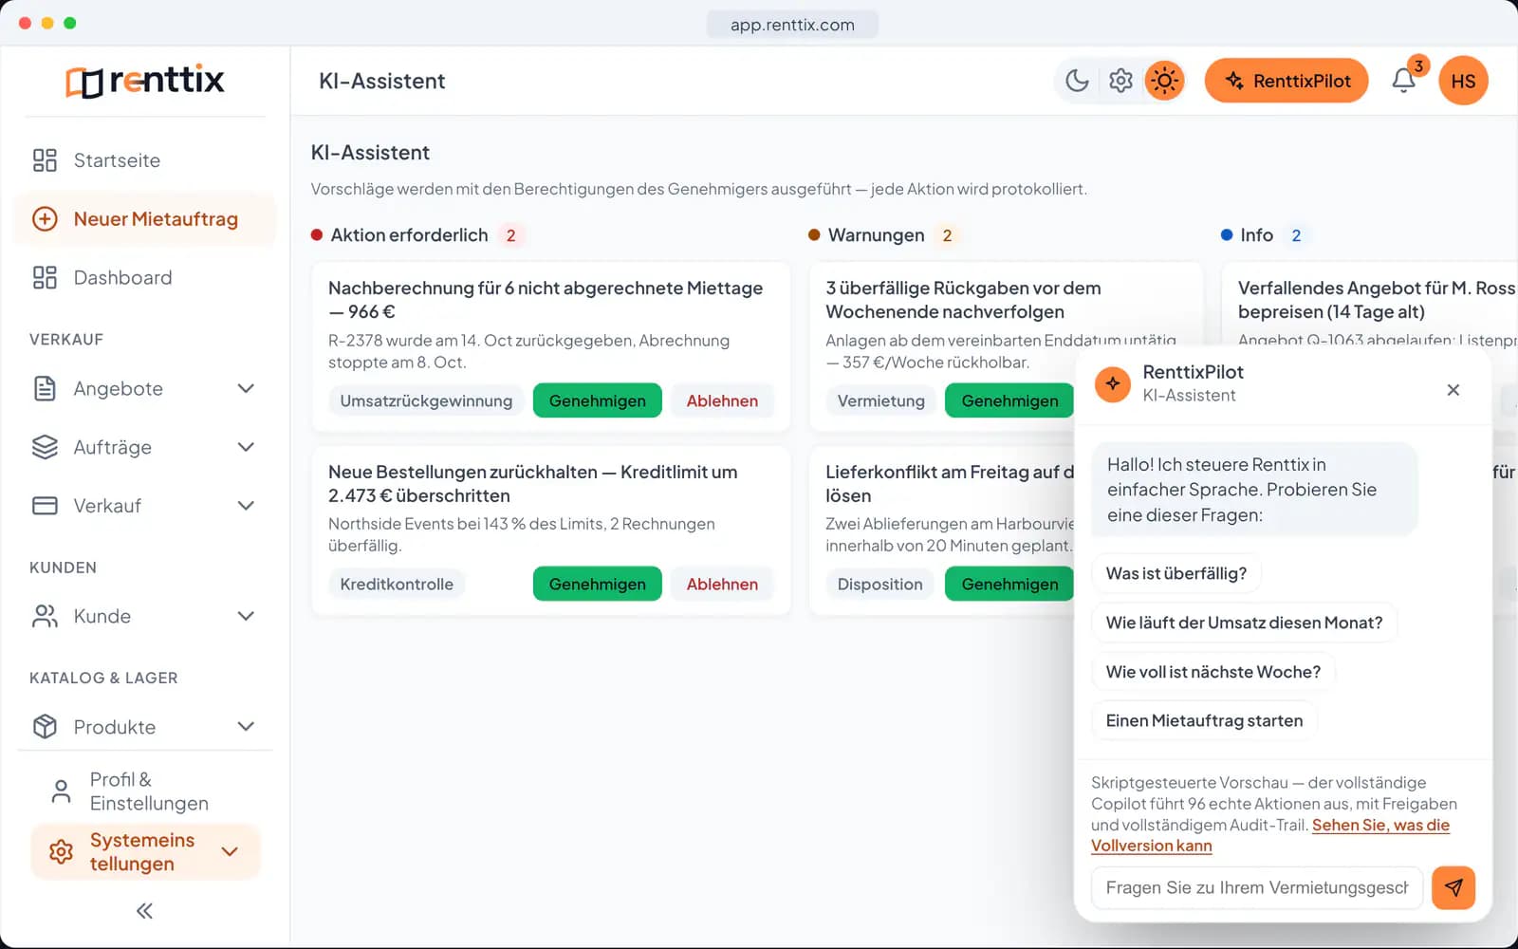Select Neuer Mietauftrag in sidebar

click(x=144, y=219)
